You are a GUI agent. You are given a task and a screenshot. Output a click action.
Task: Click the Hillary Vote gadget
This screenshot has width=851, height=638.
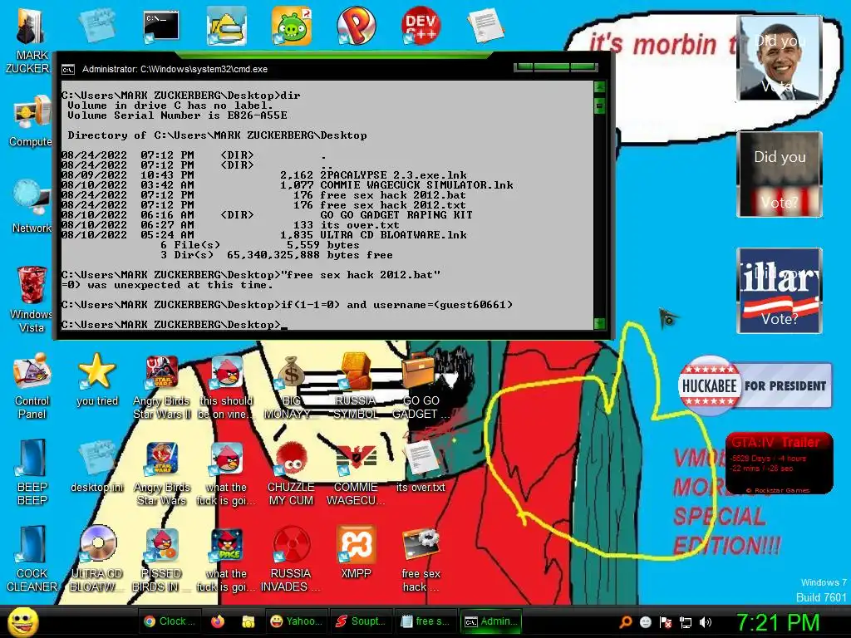pos(780,290)
